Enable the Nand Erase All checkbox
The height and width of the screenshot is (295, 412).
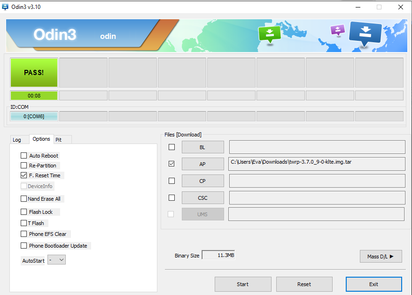[24, 199]
